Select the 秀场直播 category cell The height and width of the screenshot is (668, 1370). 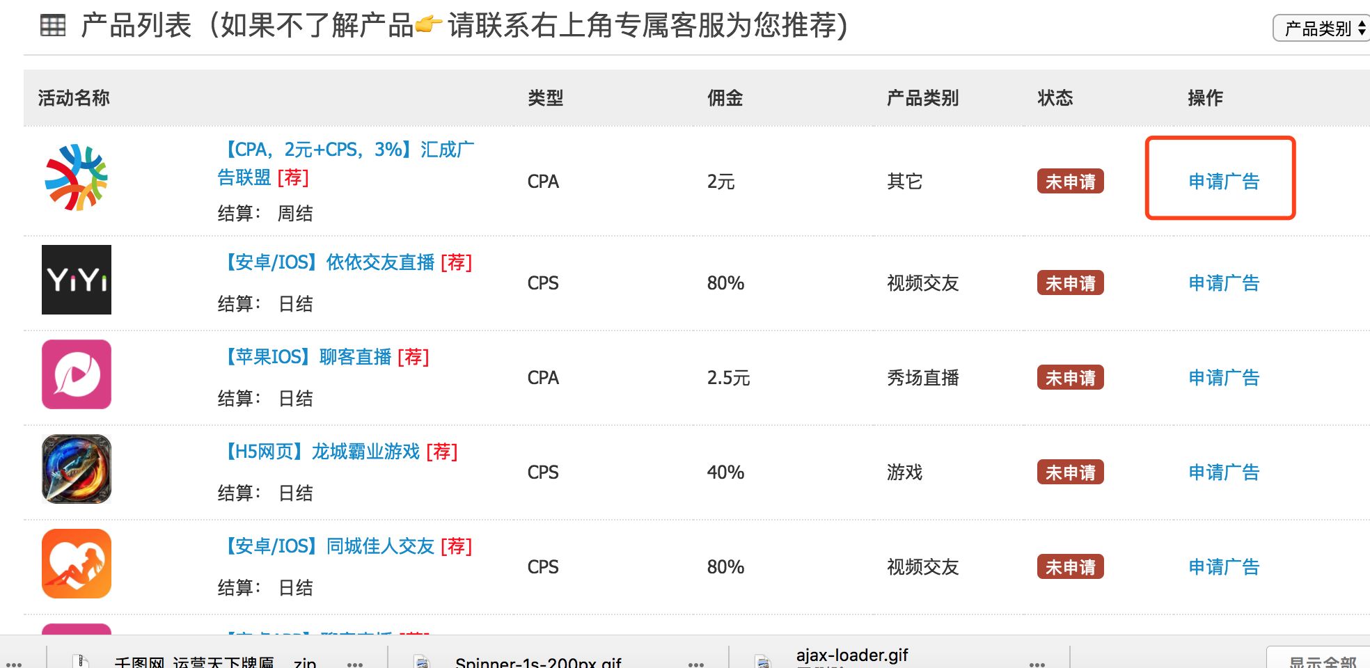(922, 378)
